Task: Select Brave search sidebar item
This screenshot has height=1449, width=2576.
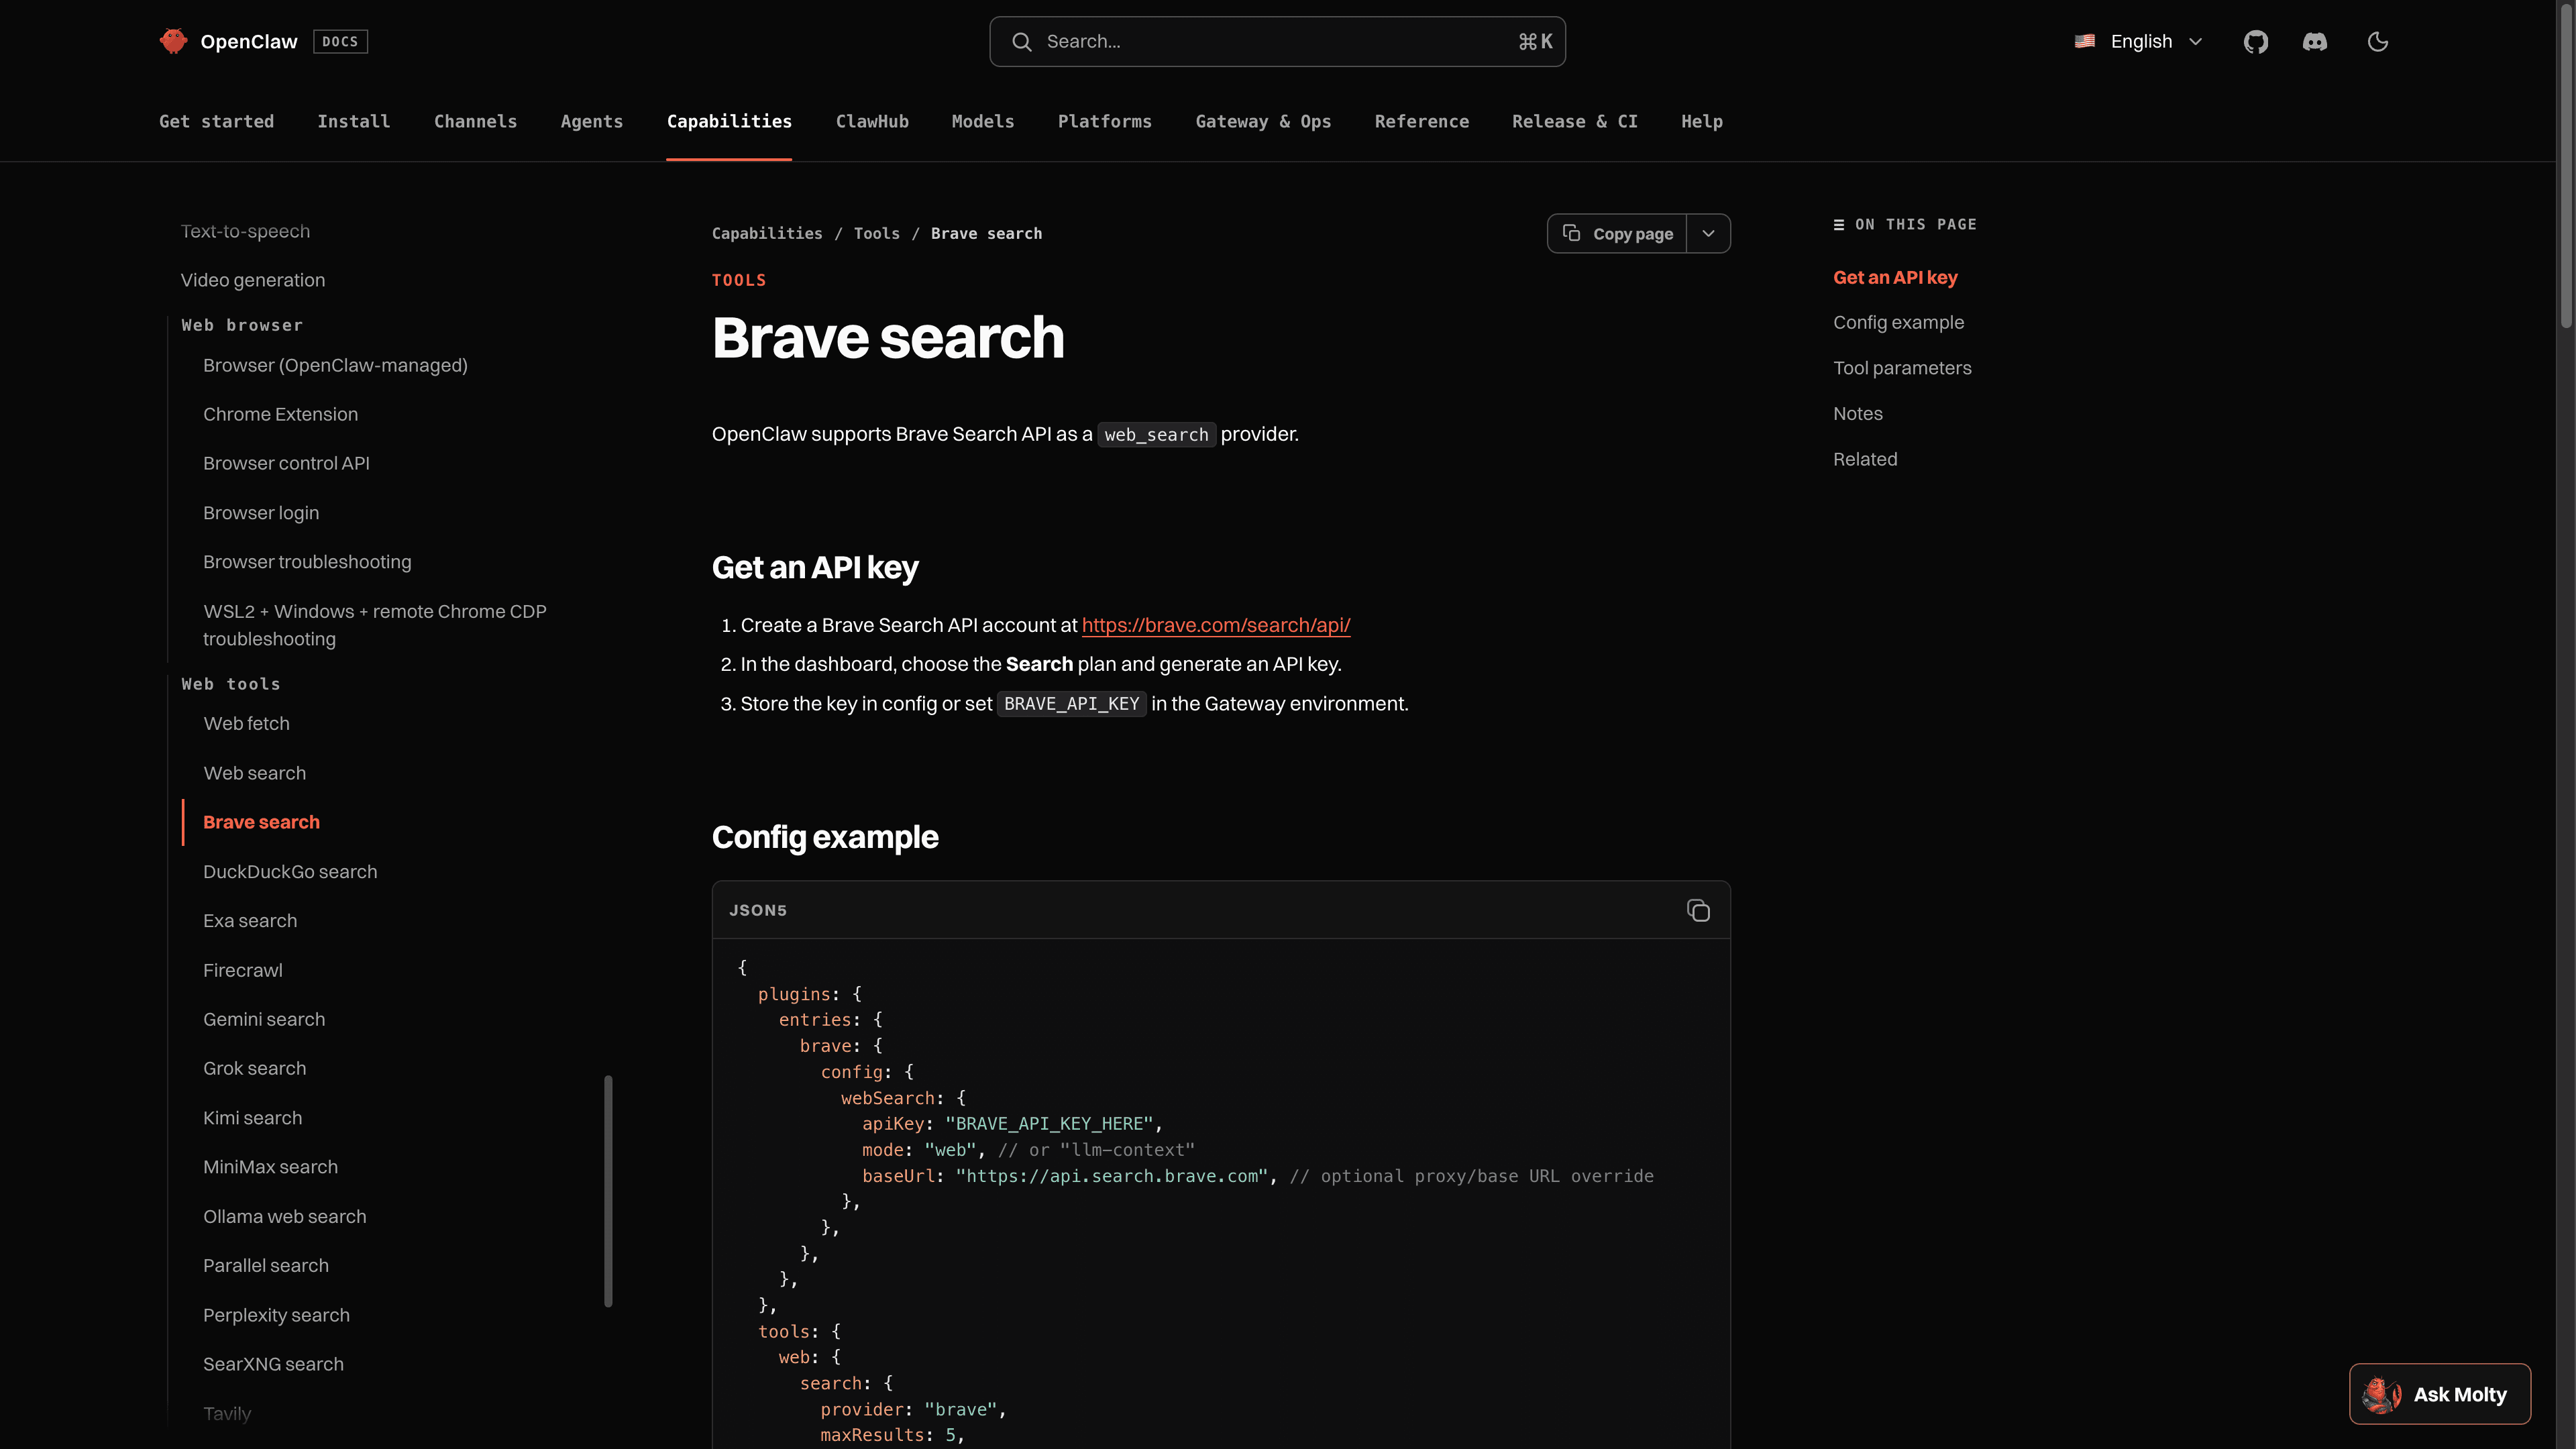Action: [261, 822]
